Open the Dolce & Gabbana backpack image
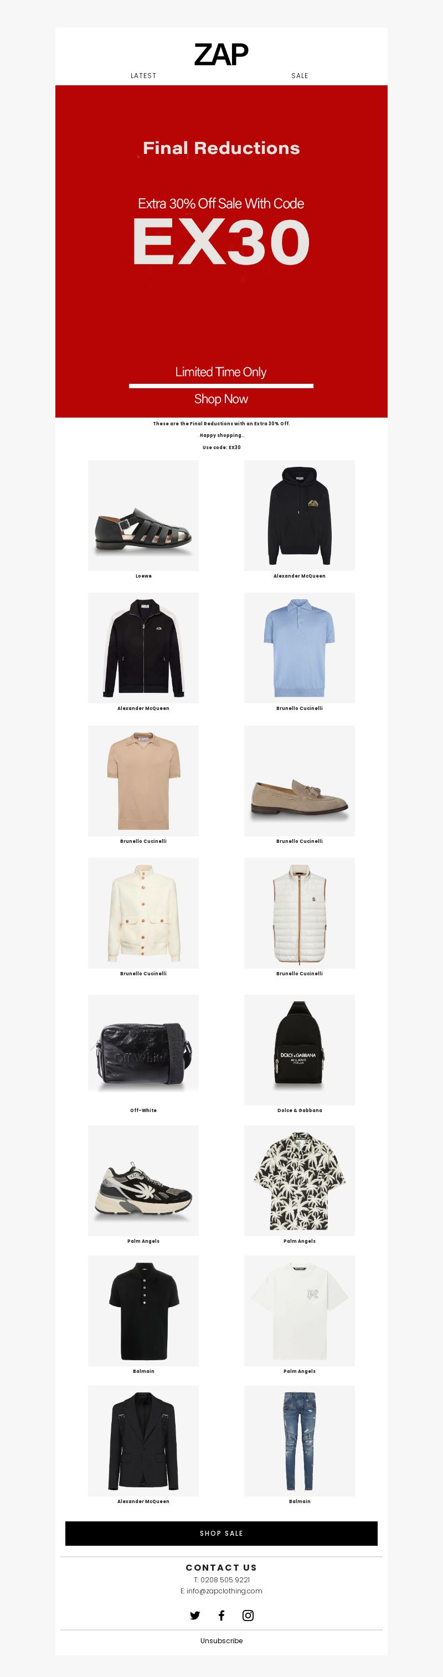The width and height of the screenshot is (443, 1677). tap(299, 1050)
